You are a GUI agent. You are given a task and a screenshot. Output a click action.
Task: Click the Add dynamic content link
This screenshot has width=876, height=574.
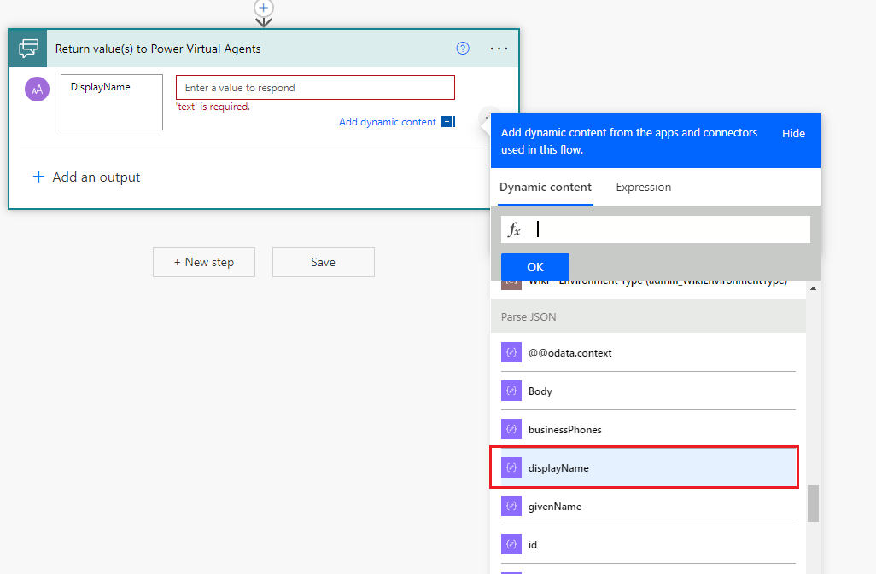(x=388, y=122)
